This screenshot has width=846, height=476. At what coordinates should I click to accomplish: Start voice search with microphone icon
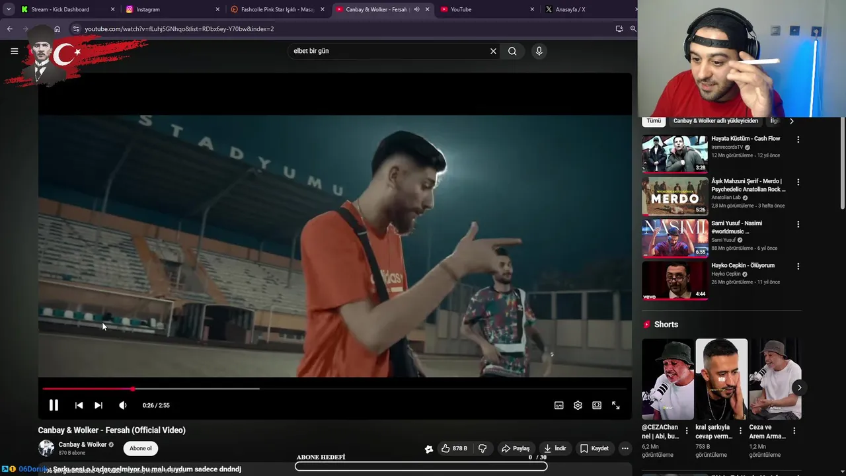pos(539,51)
